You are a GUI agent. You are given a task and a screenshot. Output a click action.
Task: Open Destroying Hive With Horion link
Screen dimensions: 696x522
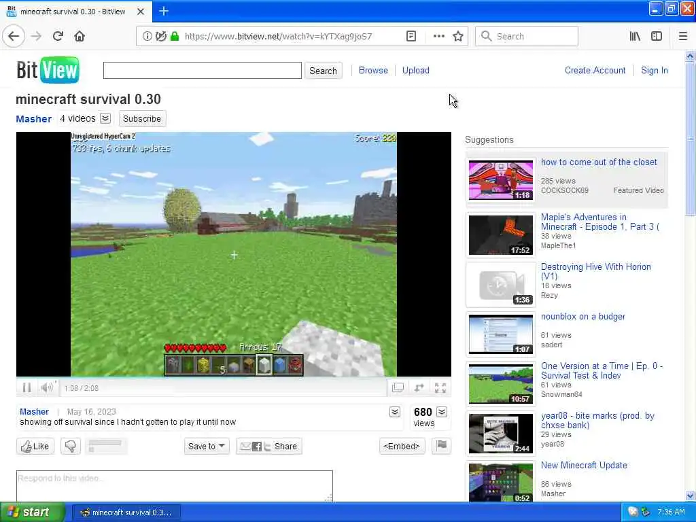point(596,271)
